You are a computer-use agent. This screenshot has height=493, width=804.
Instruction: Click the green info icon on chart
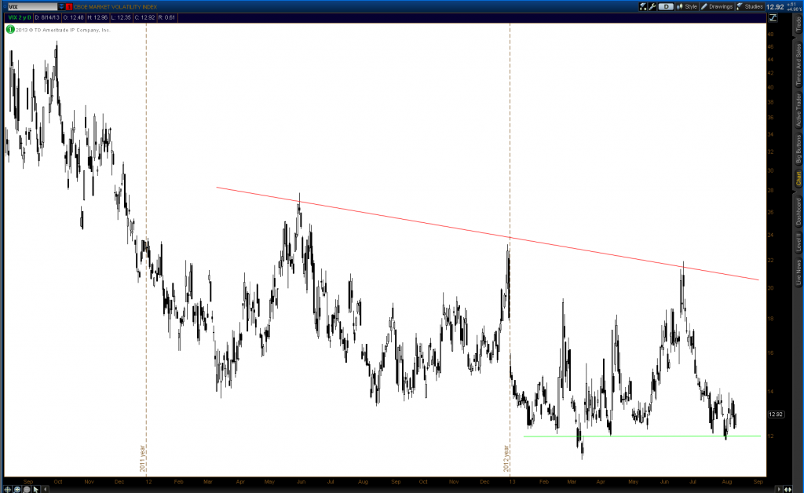click(x=9, y=30)
